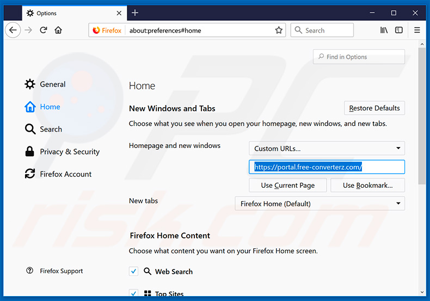430x301 pixels.
Task: Go to Privacy & Security category
Action: pos(62,152)
